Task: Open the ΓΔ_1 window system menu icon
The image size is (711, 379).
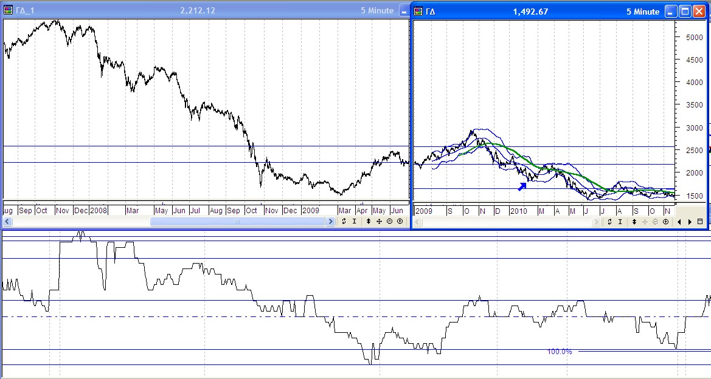Action: pyautogui.click(x=9, y=11)
